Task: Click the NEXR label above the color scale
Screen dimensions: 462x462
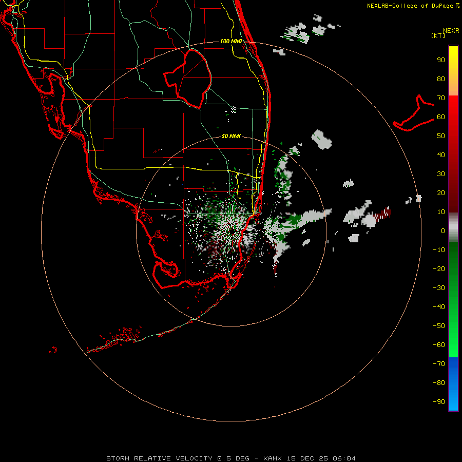Action: (451, 31)
